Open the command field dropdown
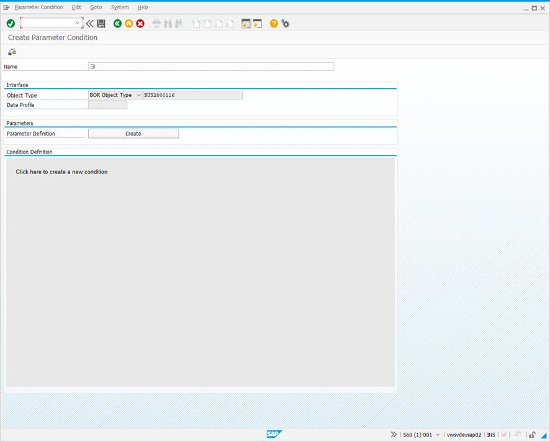550x442 pixels. tap(78, 23)
